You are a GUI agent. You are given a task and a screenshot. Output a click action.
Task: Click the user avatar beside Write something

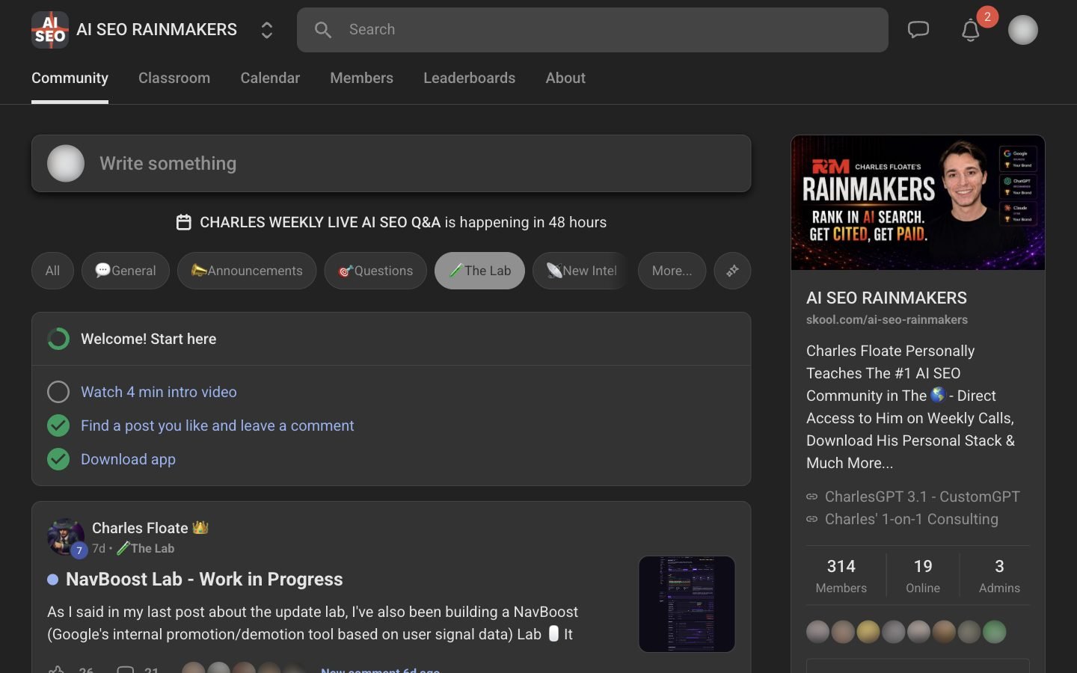pos(66,164)
